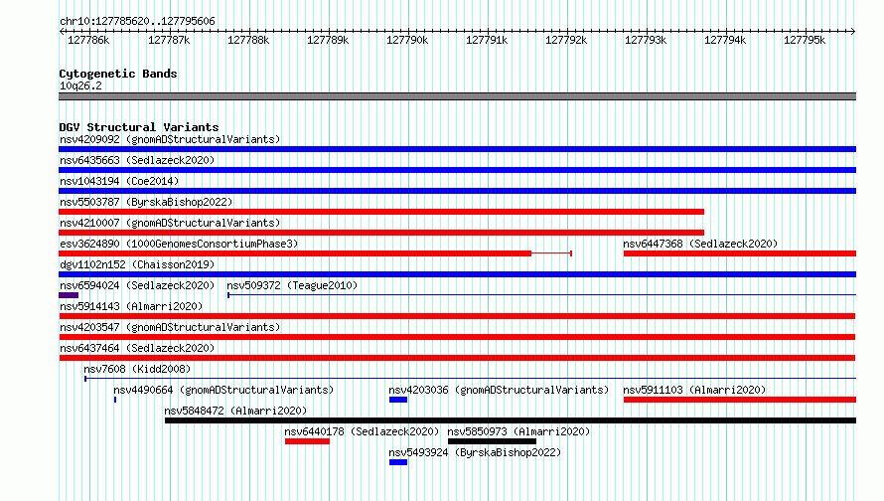Open the nsv4490664 gnomAD variant label
This screenshot has height=501, width=884.
coord(223,390)
